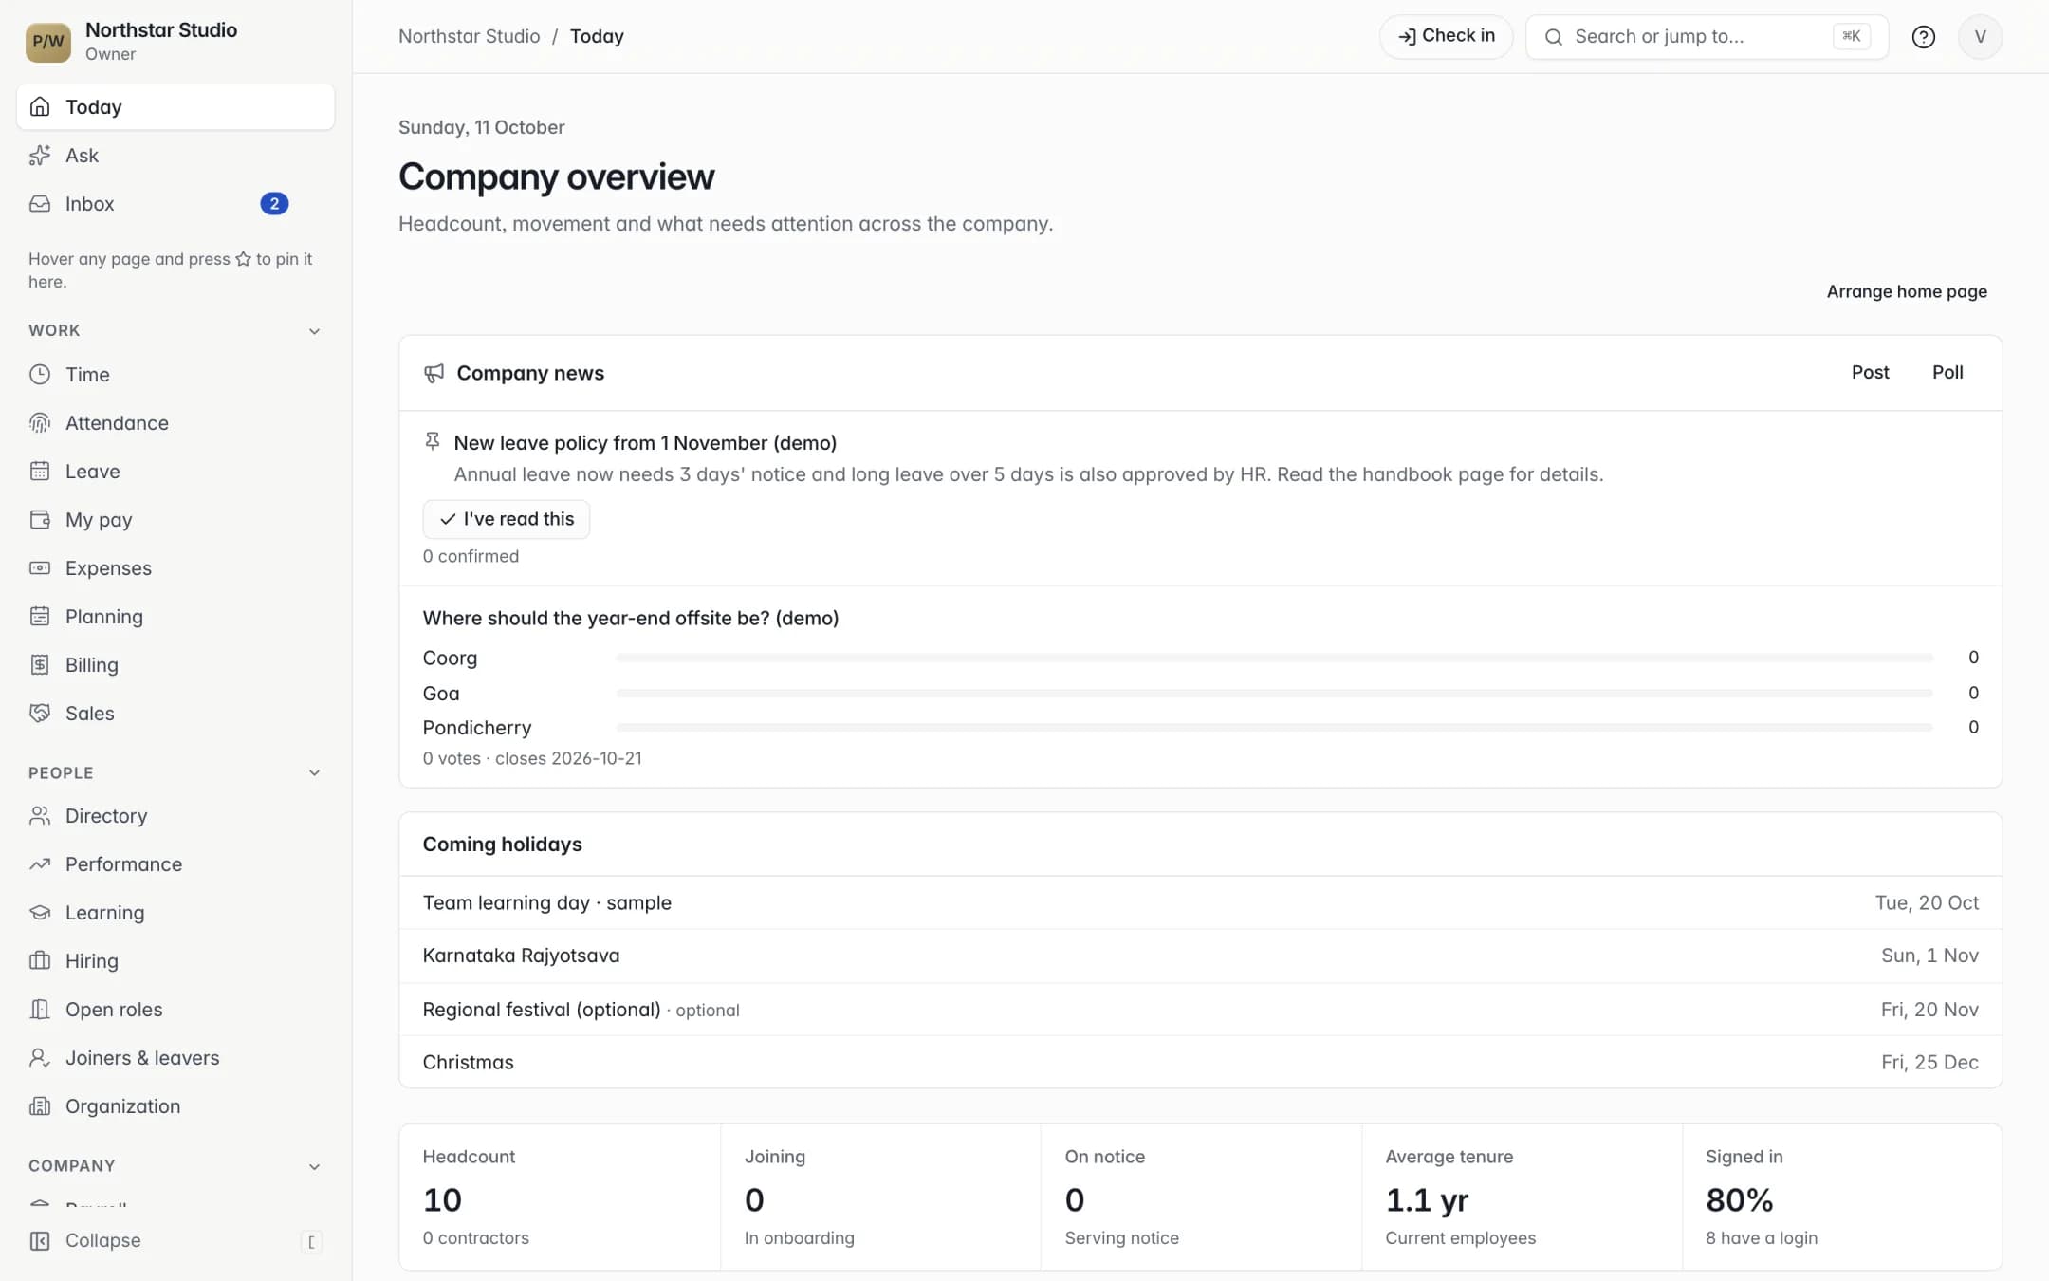Click the Performance trend icon
The image size is (2049, 1281).
click(40, 864)
